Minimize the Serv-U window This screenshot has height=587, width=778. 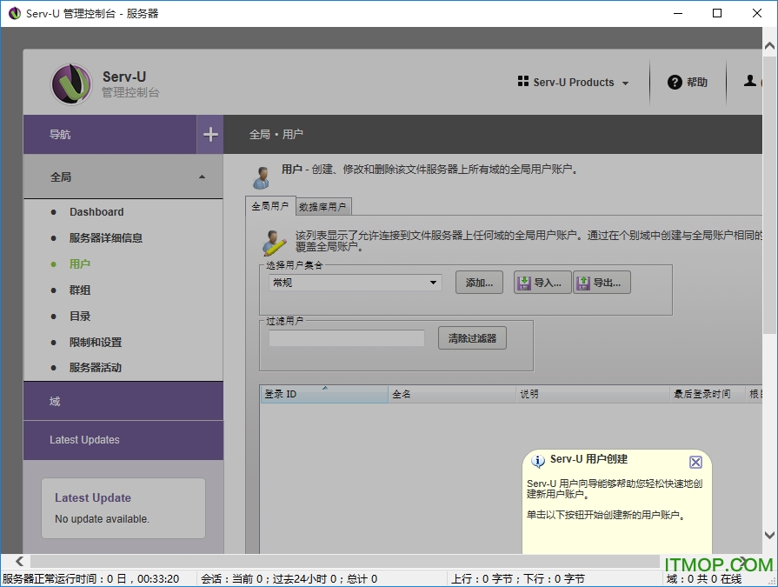pos(678,13)
